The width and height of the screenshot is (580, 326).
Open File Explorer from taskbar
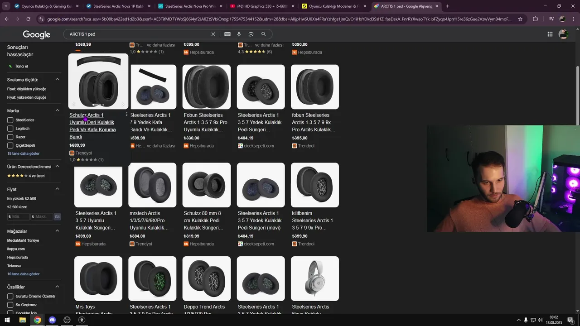[22, 320]
